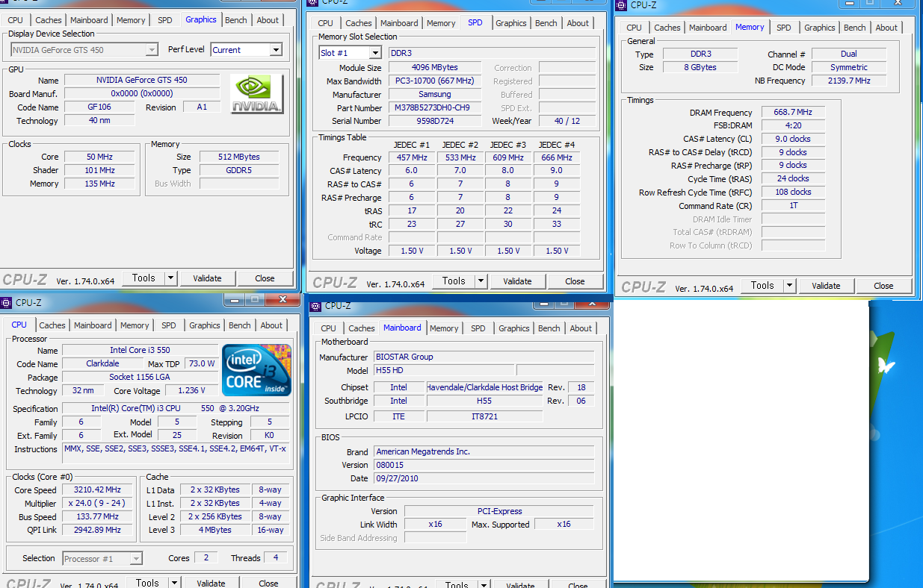
Task: Click the DRAM Frequency value field
Action: point(792,113)
